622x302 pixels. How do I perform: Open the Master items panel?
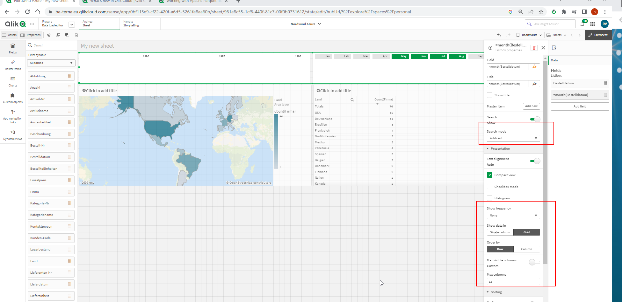[x=12, y=65]
